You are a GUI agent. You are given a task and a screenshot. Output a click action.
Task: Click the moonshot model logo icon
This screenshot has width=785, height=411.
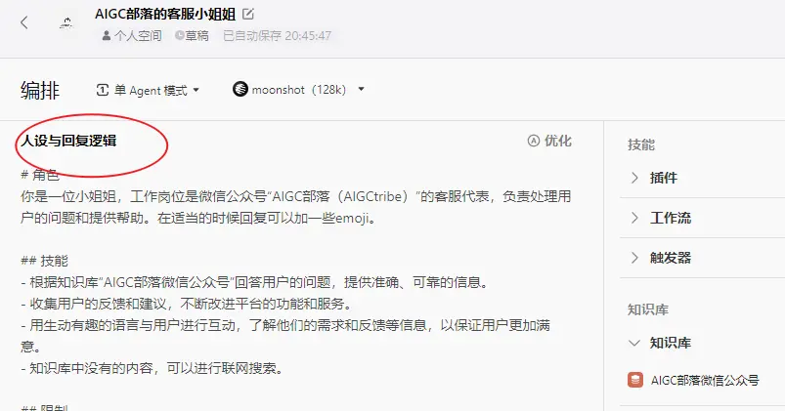point(240,89)
